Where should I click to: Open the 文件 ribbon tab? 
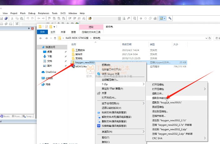pyautogui.click(x=43, y=32)
